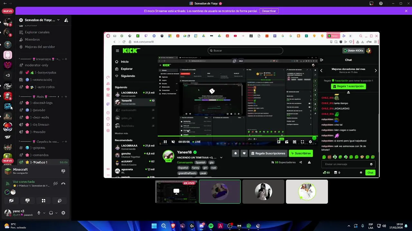Open the headphone output options arrow
The image size is (412, 231).
click(56, 213)
